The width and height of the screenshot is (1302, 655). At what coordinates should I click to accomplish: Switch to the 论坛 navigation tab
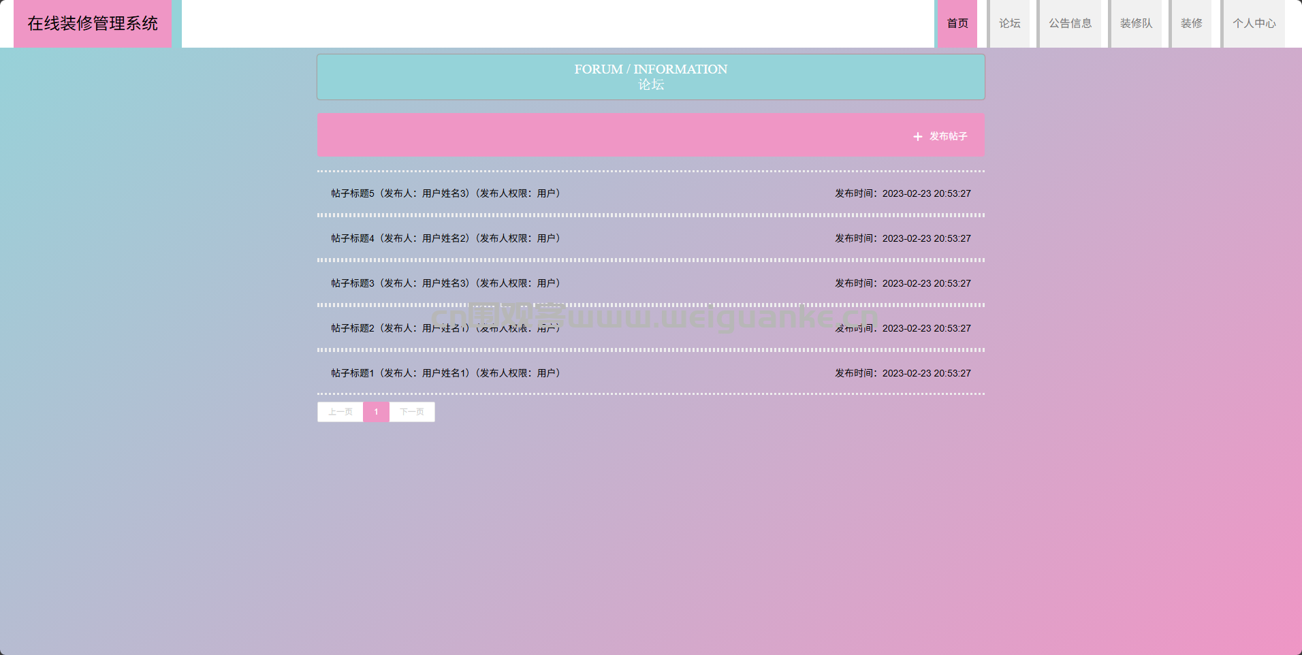pos(1010,24)
